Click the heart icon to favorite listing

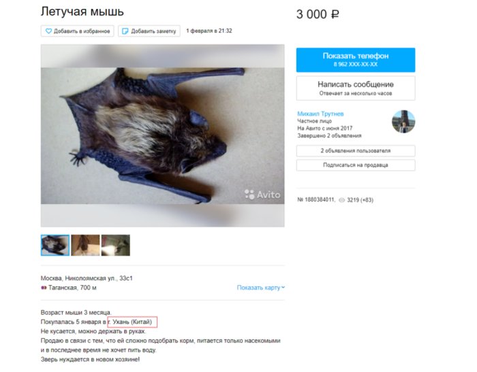pyautogui.click(x=48, y=31)
